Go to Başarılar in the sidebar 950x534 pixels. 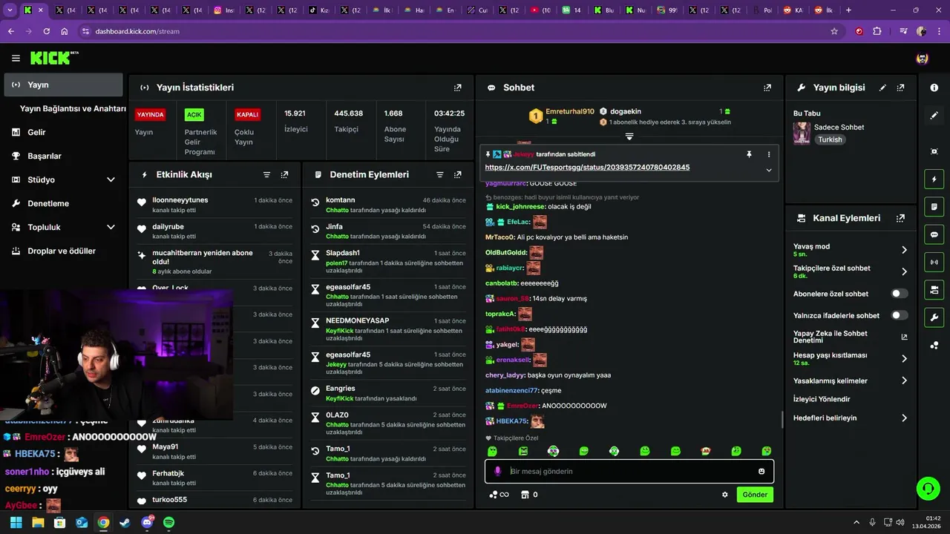click(45, 156)
